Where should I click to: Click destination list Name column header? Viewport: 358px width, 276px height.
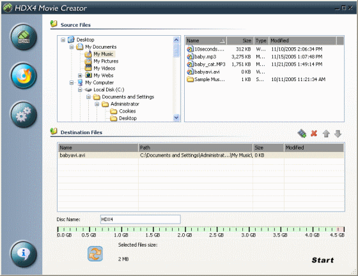98,148
